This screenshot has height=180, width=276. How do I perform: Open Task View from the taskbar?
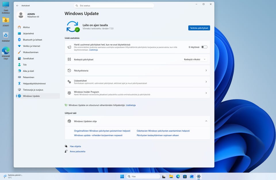pos(164,176)
